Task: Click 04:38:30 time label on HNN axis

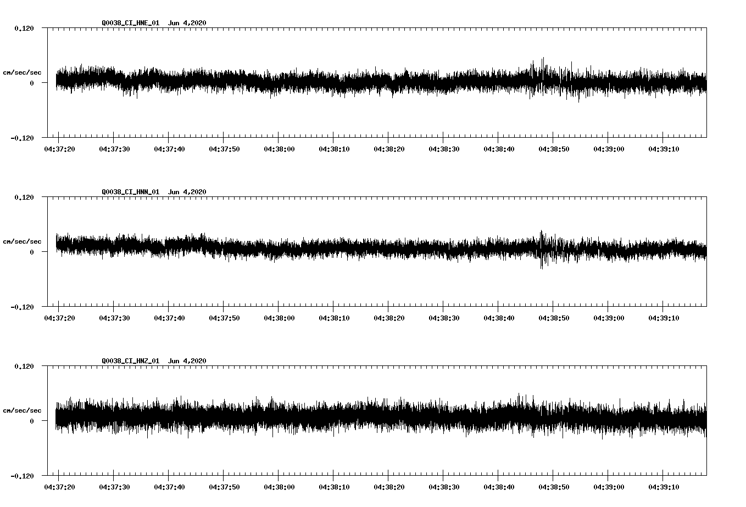Action: (444, 318)
